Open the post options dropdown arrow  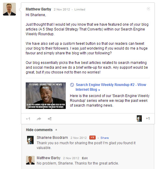149,9
